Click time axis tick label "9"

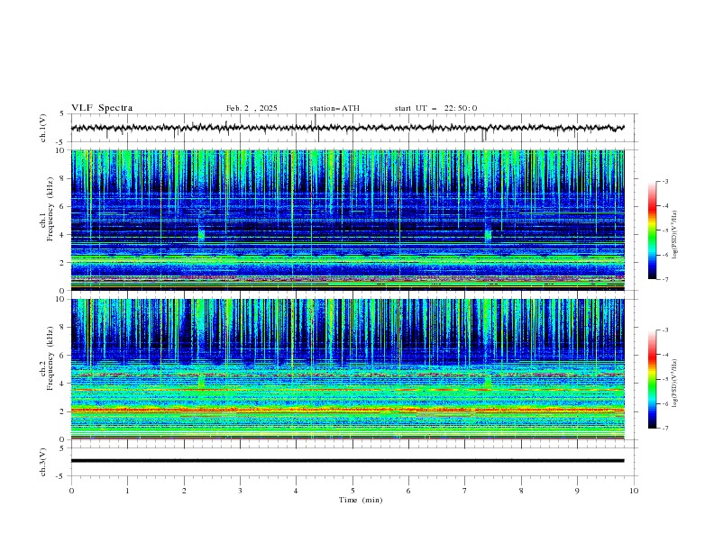(577, 491)
